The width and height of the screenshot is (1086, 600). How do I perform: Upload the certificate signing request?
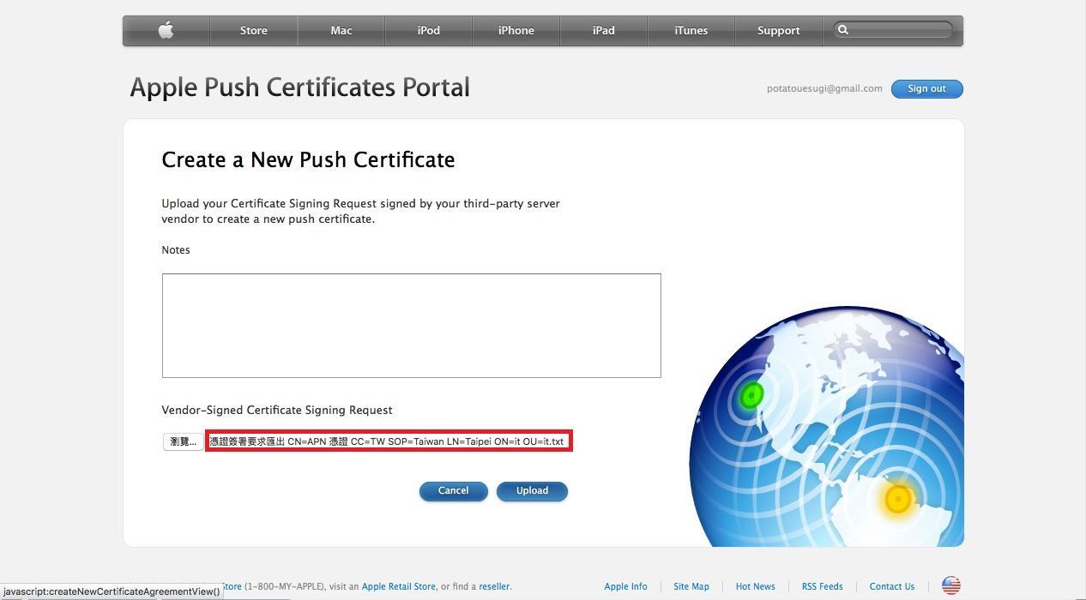tap(532, 491)
